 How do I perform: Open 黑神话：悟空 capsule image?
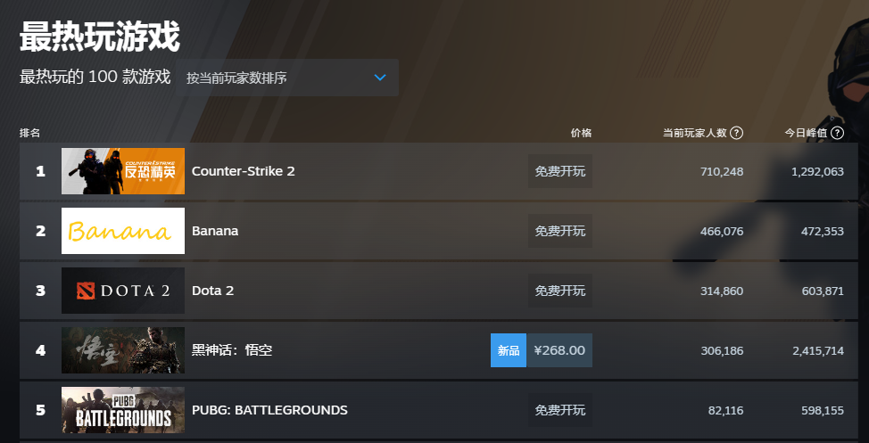coord(123,350)
